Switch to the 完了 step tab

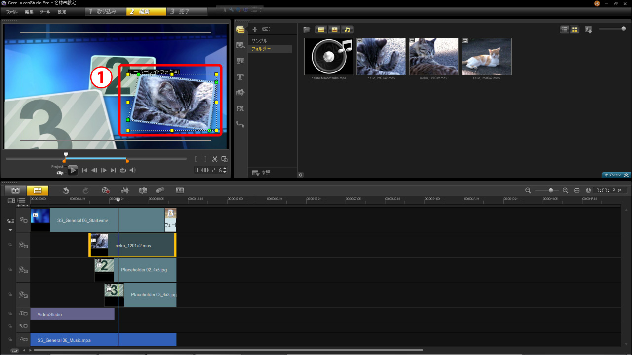[183, 11]
